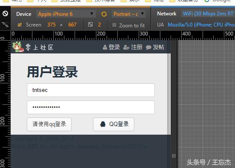Click the device pixel ratio icon
This screenshot has height=168, width=235.
click(90, 24)
